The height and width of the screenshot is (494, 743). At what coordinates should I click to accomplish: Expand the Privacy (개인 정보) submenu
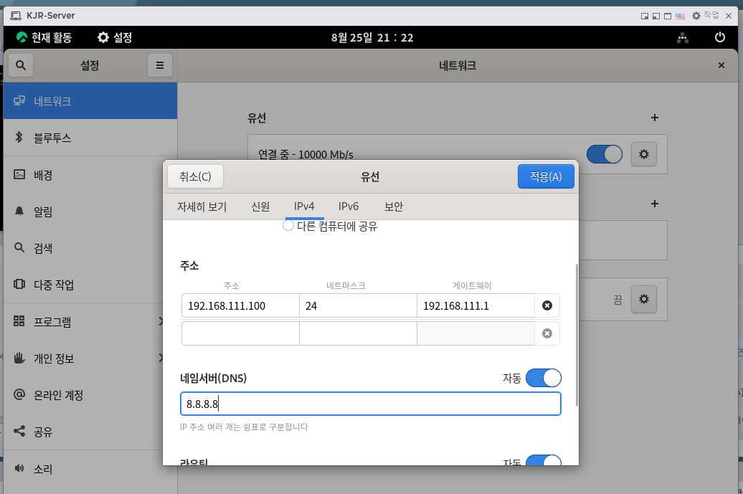90,358
